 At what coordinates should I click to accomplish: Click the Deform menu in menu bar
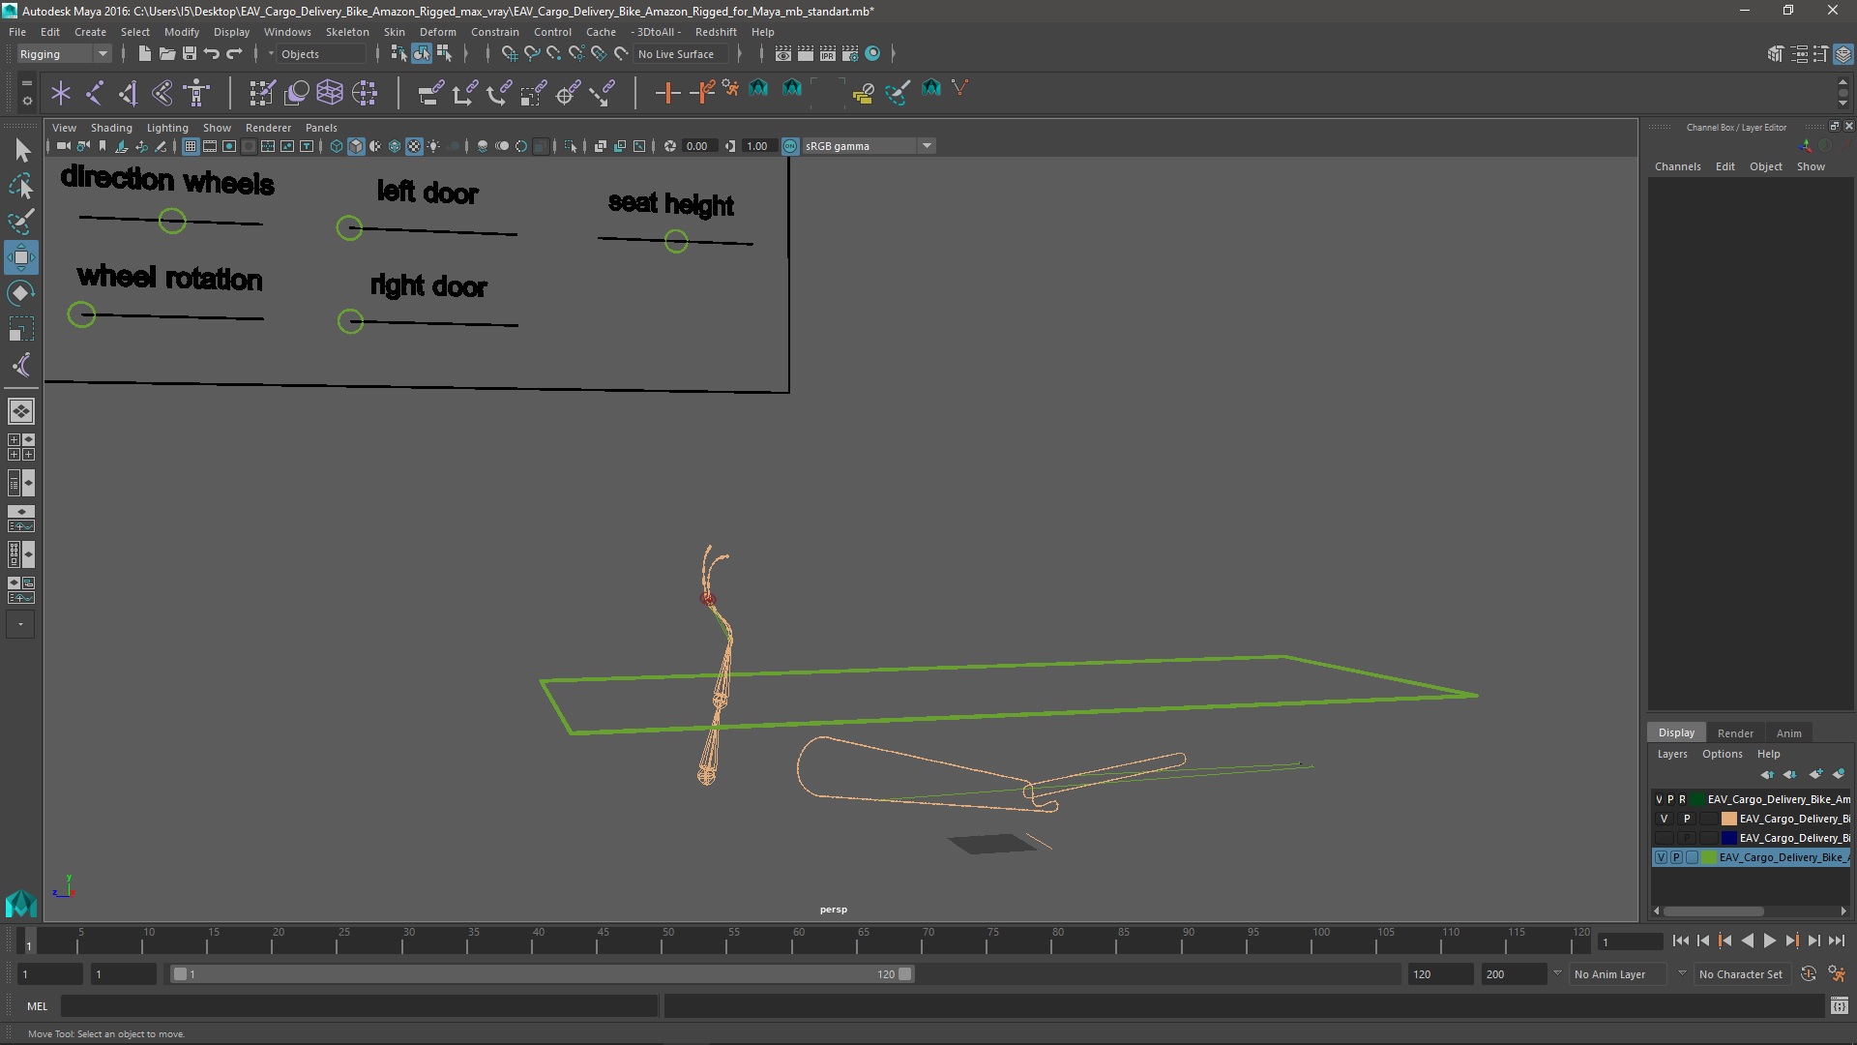click(x=436, y=32)
